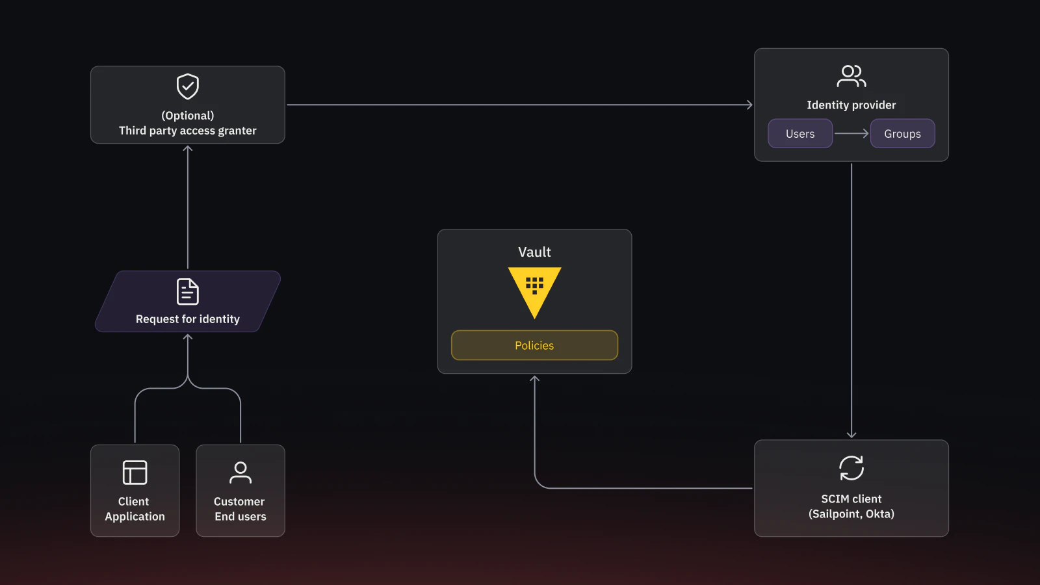1040x585 pixels.
Task: Select the Users box in Identity provider
Action: click(800, 133)
